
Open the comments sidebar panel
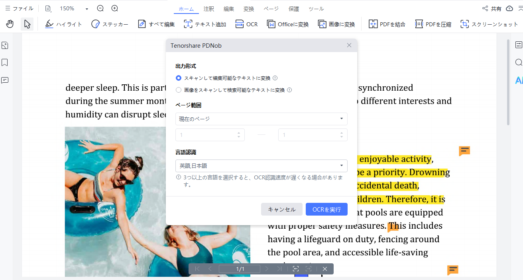pyautogui.click(x=5, y=80)
